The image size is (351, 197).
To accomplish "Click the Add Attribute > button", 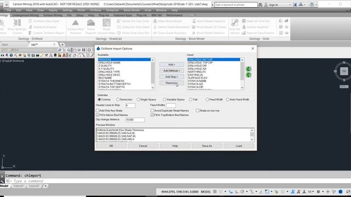I will pyautogui.click(x=172, y=71).
